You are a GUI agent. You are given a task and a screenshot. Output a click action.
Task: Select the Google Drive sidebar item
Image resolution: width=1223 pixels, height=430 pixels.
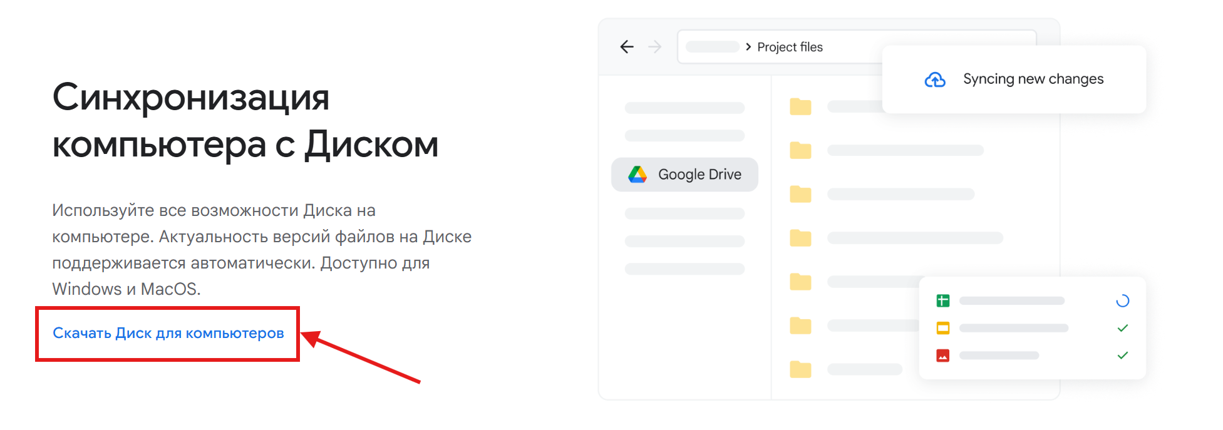[x=684, y=175]
